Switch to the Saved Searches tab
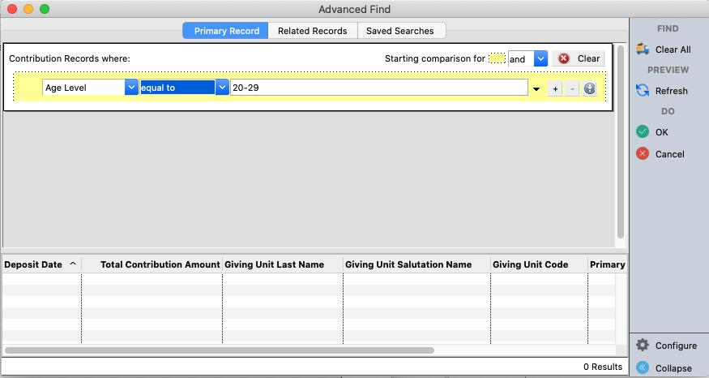Screen dimensions: 709x378 coord(399,31)
